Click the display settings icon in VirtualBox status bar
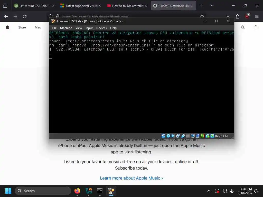Image resolution: width=263 pixels, height=197 pixels. [193, 136]
